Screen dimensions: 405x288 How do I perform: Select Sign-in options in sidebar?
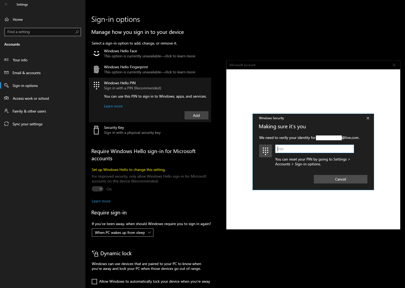click(43, 86)
